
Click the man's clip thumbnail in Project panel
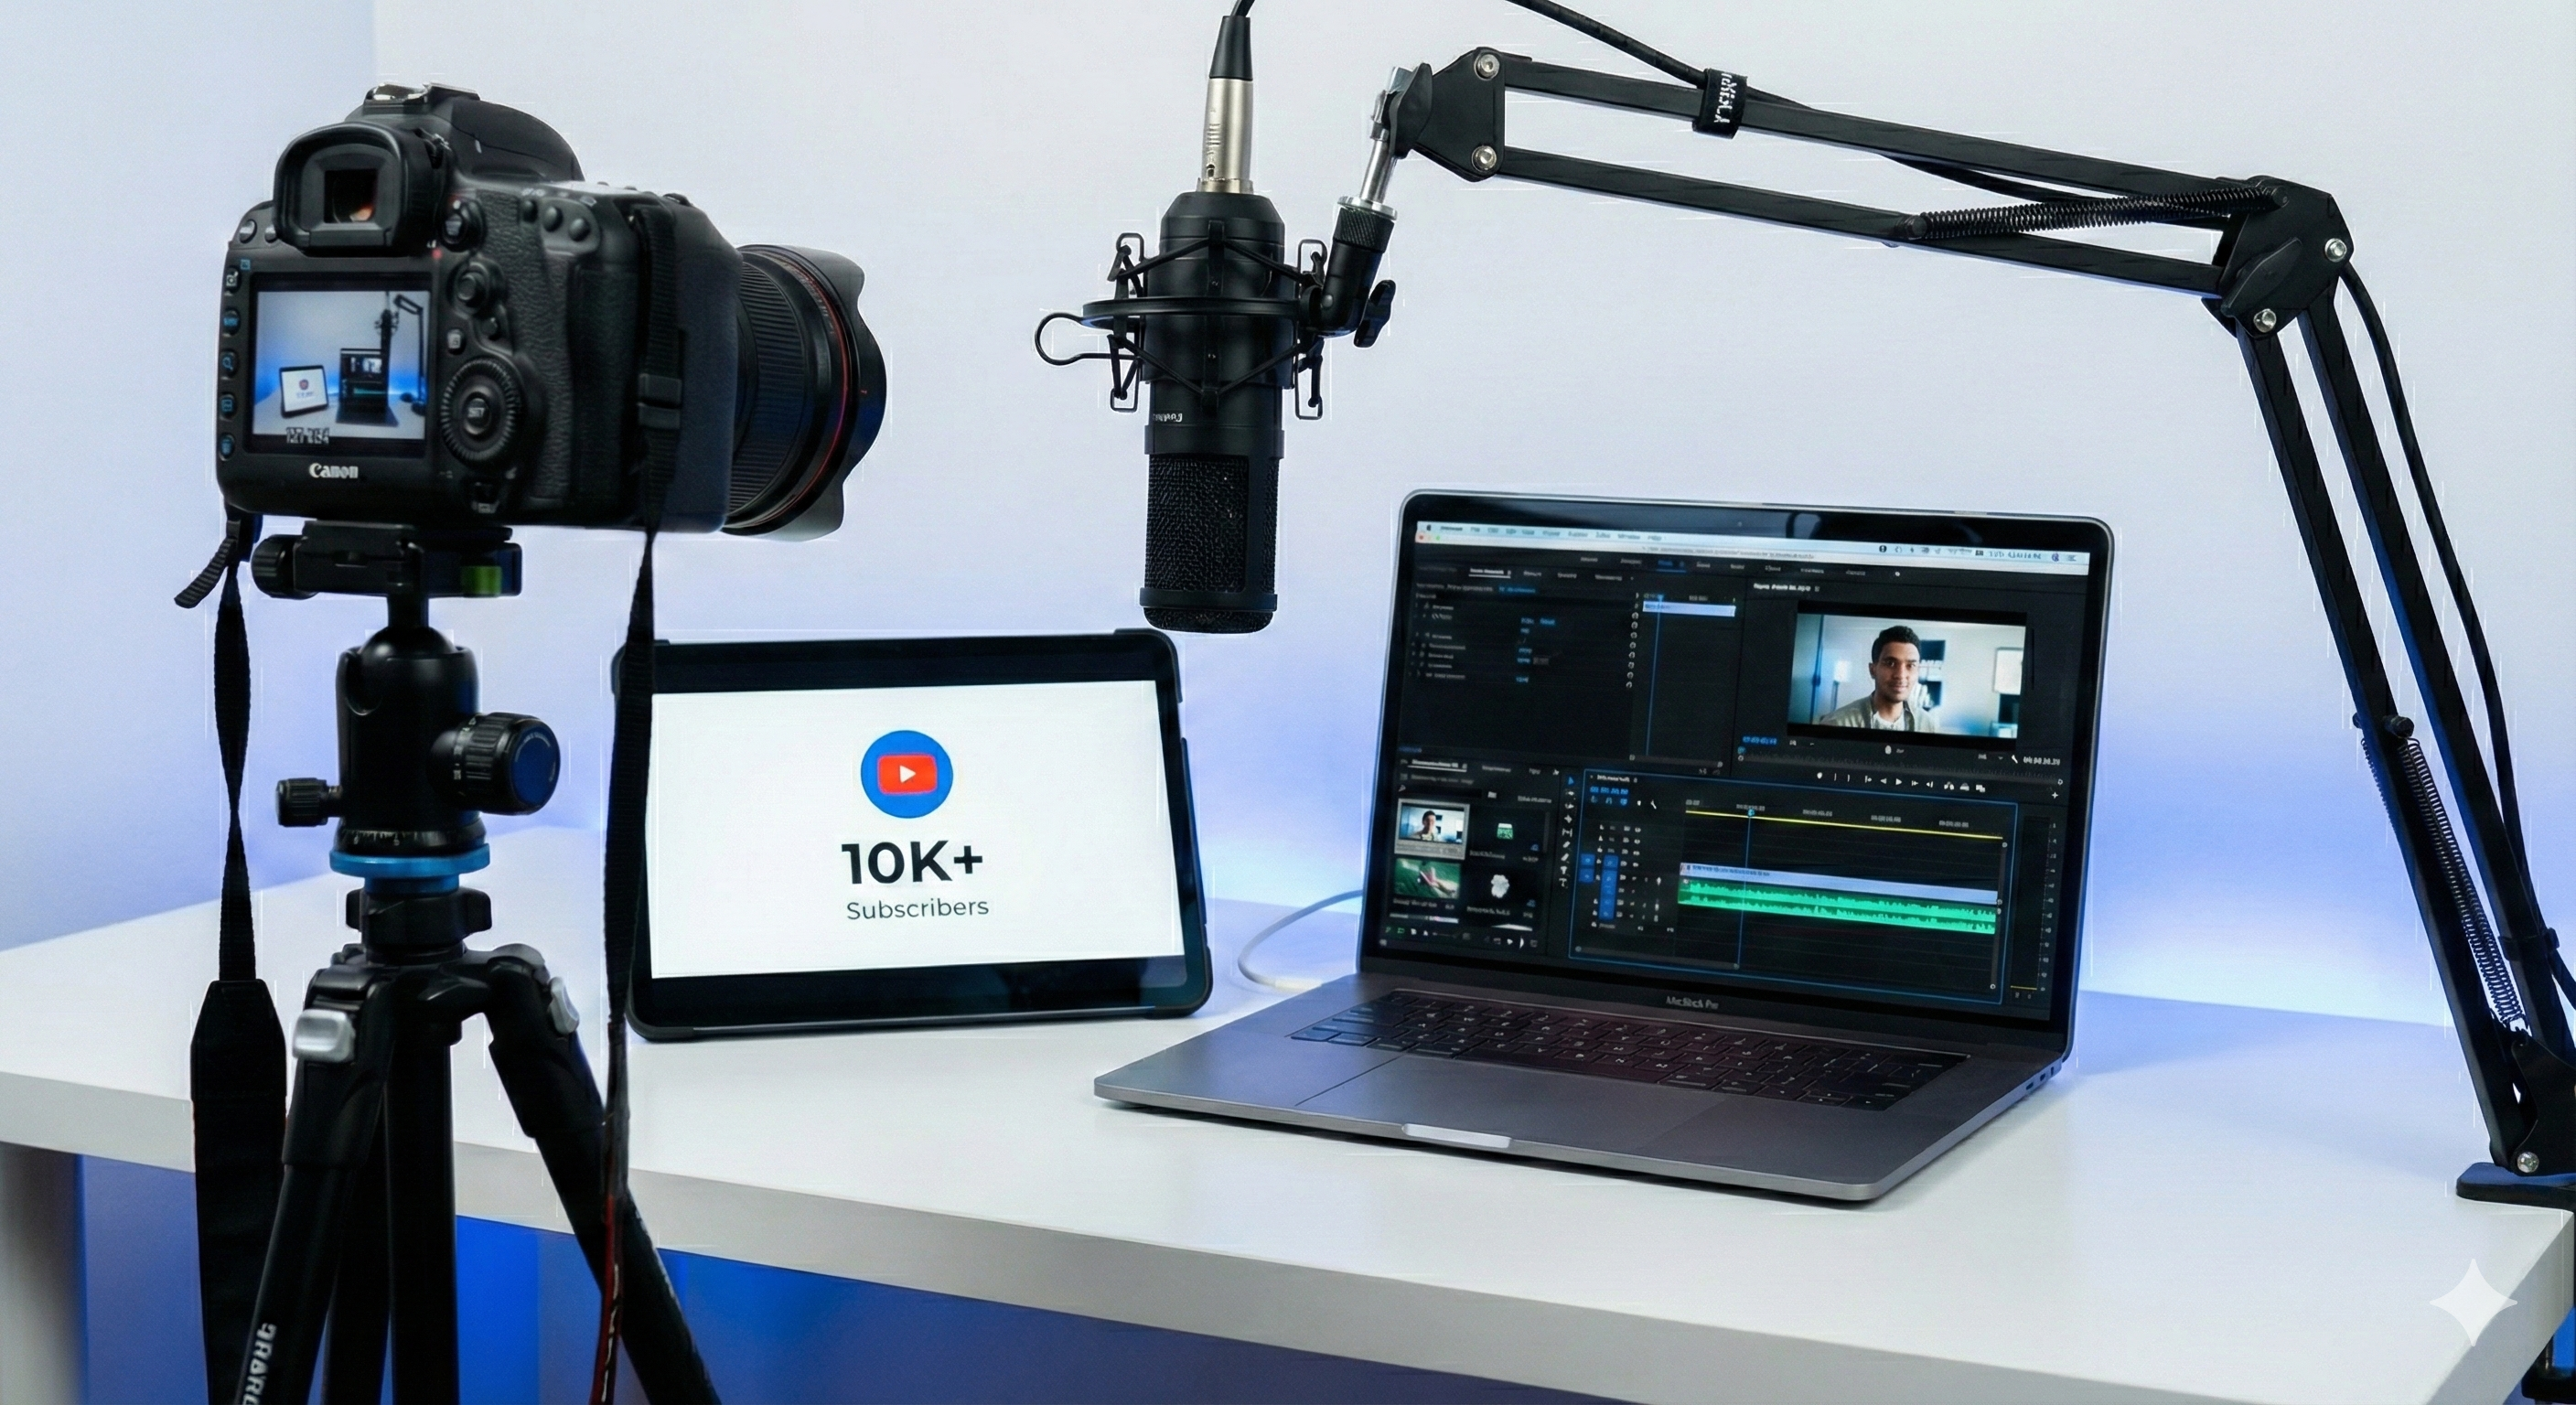tap(1433, 825)
